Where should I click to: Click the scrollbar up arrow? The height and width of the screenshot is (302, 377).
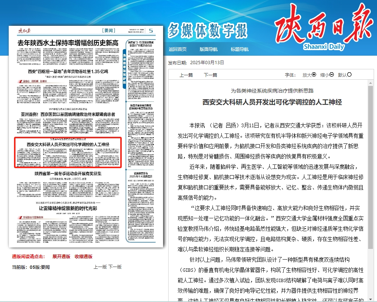[x=370, y=83]
